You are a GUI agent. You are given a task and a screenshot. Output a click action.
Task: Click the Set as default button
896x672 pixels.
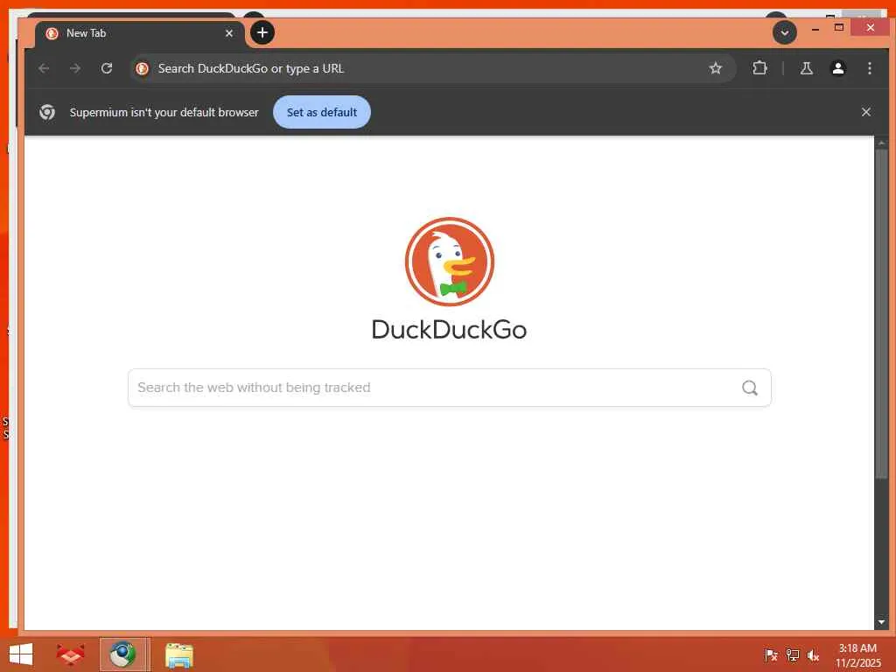[322, 112]
